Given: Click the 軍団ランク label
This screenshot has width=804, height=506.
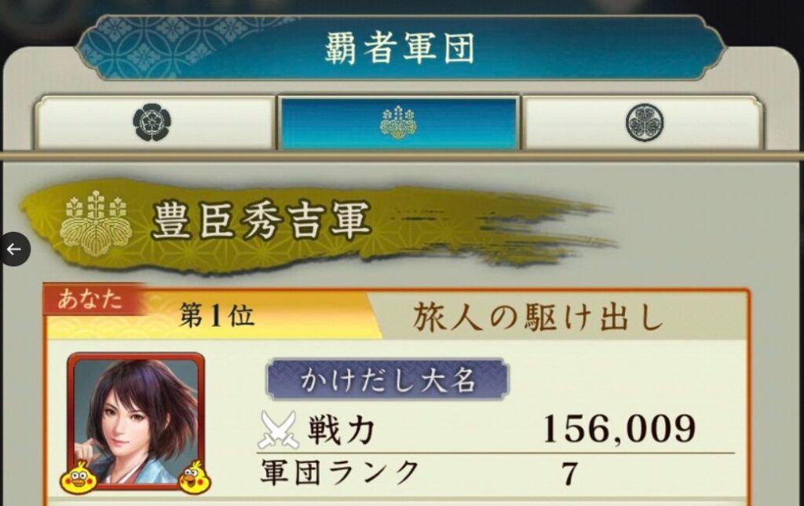Looking at the screenshot, I should tap(340, 472).
